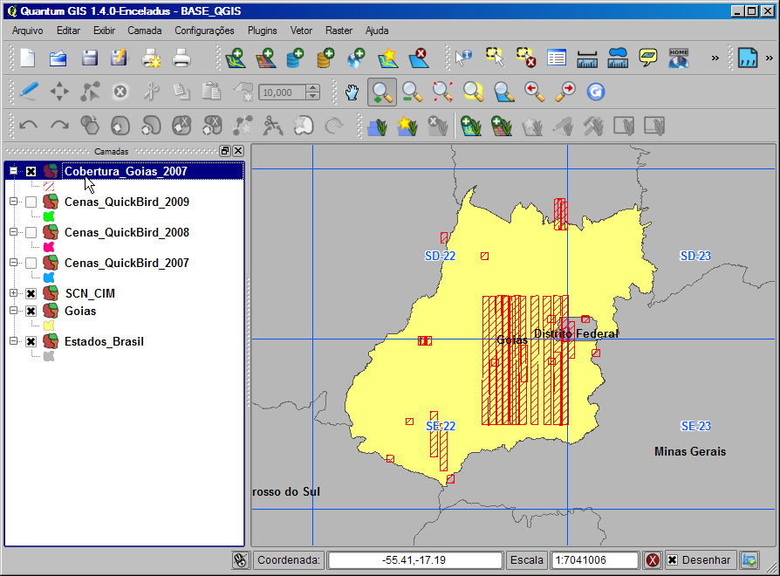Screen dimensions: 780x576
Task: Hide the SCN_CIM layer
Action: tap(31, 293)
